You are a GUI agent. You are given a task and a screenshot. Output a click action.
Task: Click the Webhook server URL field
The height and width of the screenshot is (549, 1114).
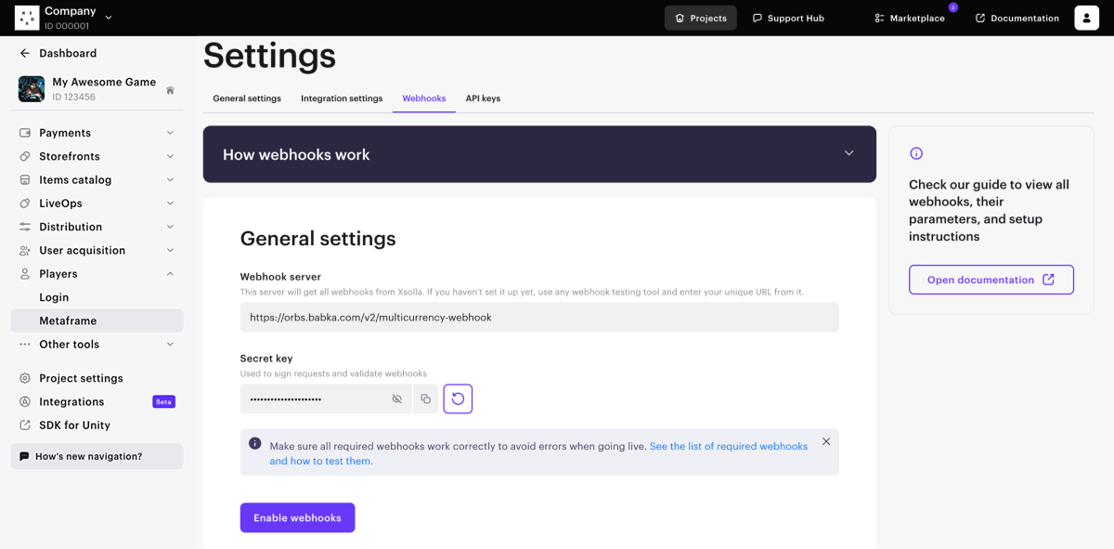538,318
